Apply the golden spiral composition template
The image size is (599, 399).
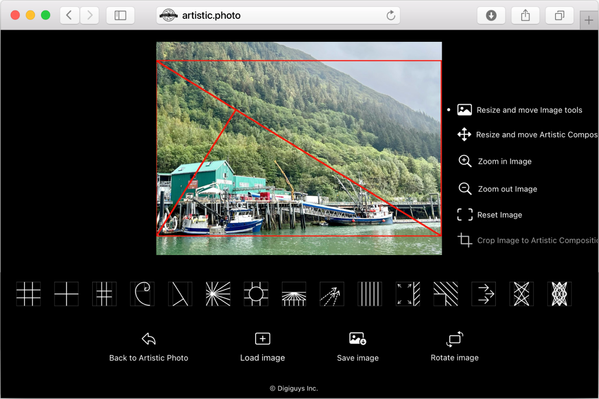pos(142,294)
